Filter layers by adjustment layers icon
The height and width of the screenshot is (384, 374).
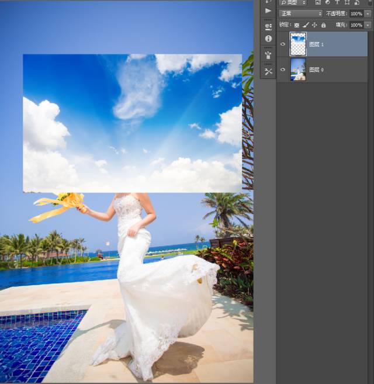327,2
